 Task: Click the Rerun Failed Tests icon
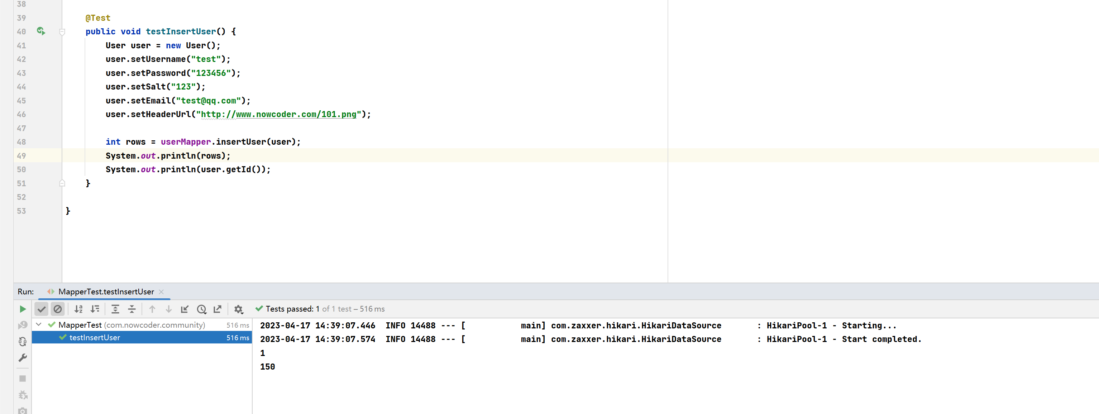23,325
